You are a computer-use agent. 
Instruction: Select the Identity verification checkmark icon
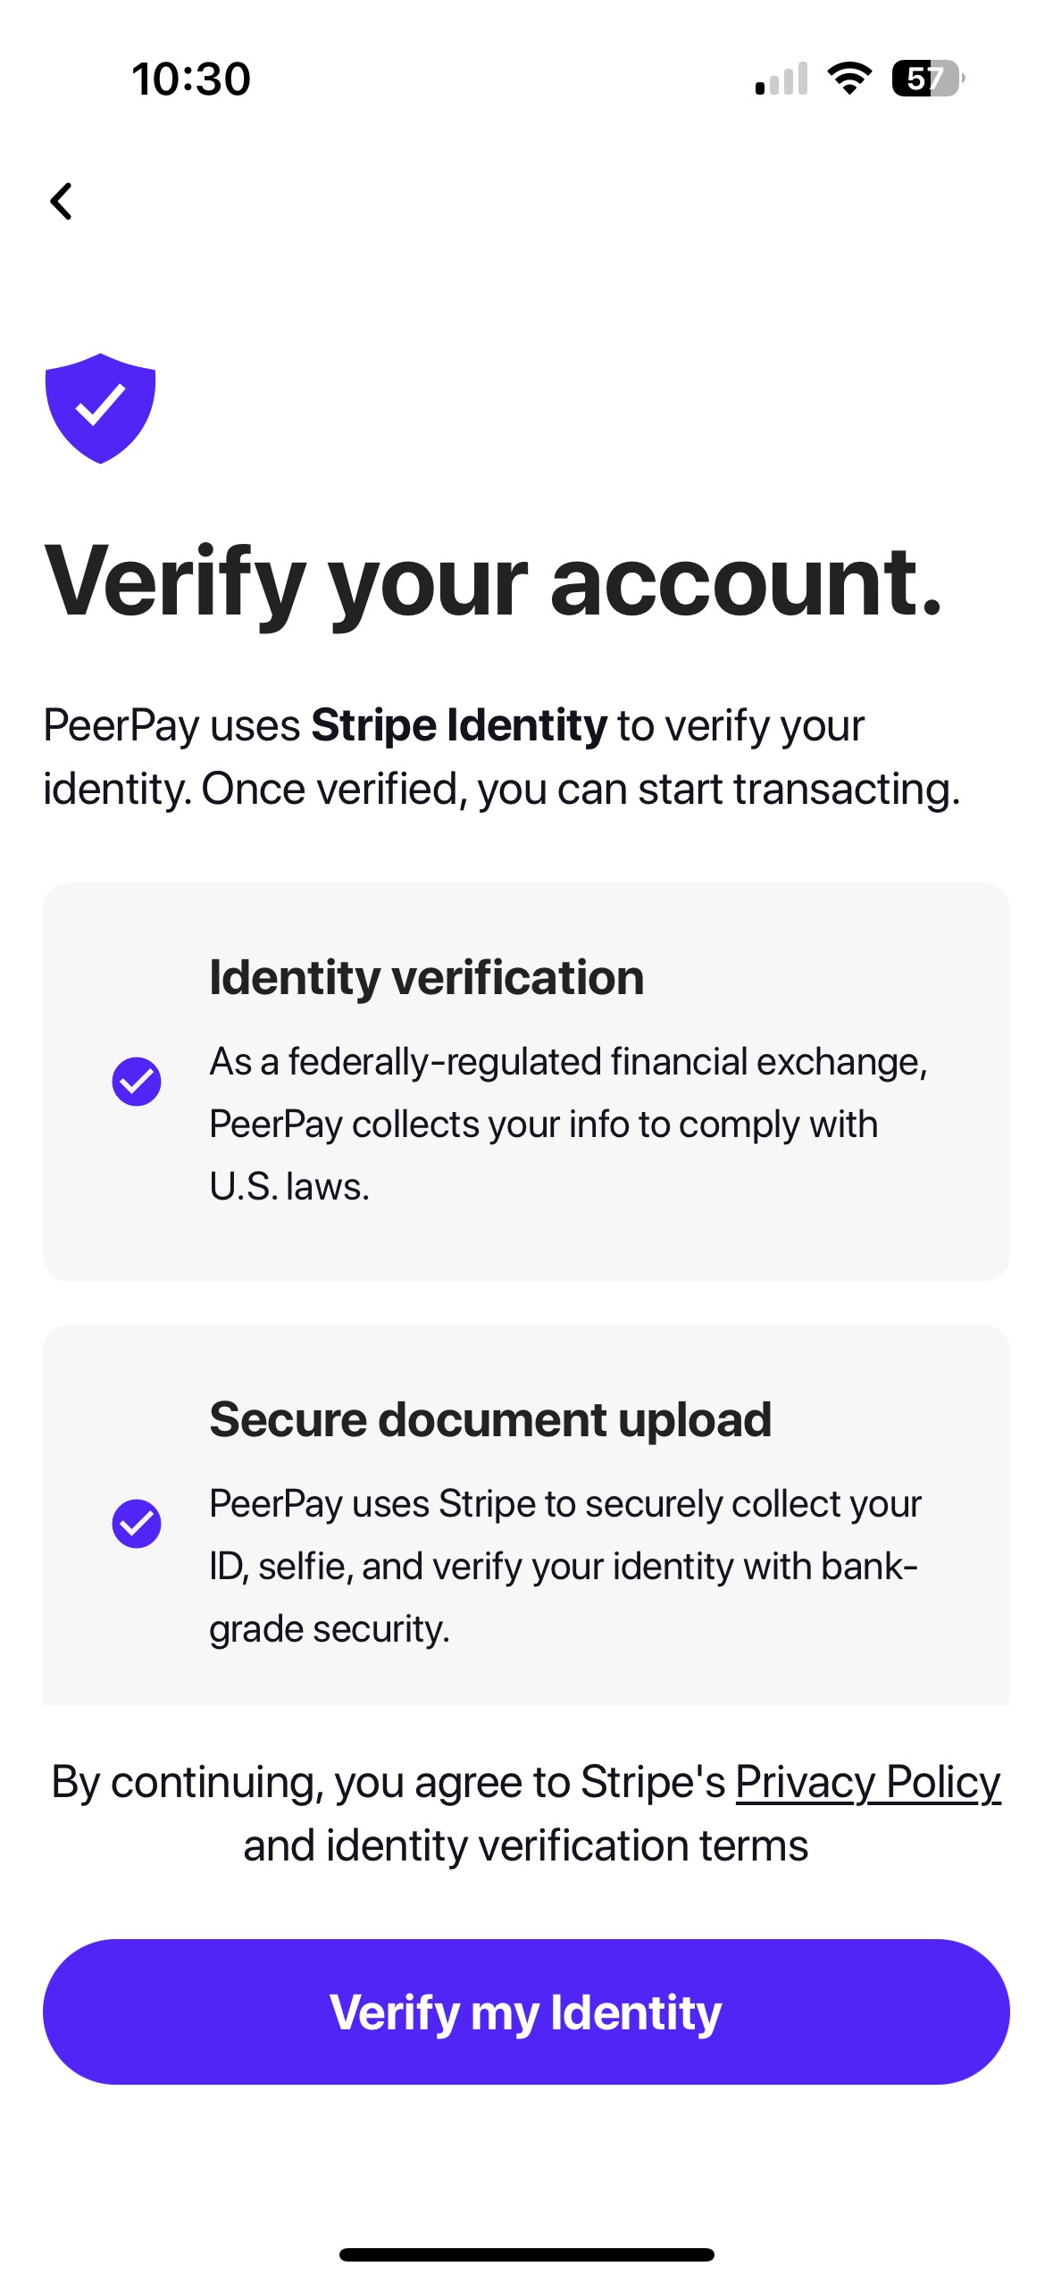click(138, 1082)
